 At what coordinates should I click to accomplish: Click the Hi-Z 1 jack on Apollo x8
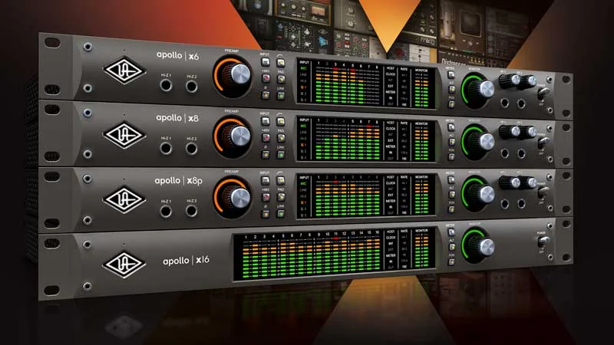point(166,148)
